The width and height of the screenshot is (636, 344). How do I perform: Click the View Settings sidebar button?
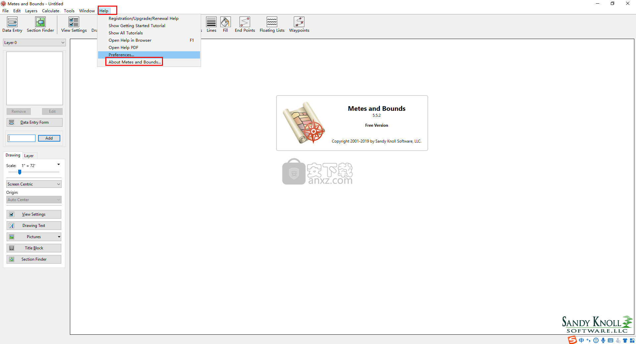[x=34, y=214]
